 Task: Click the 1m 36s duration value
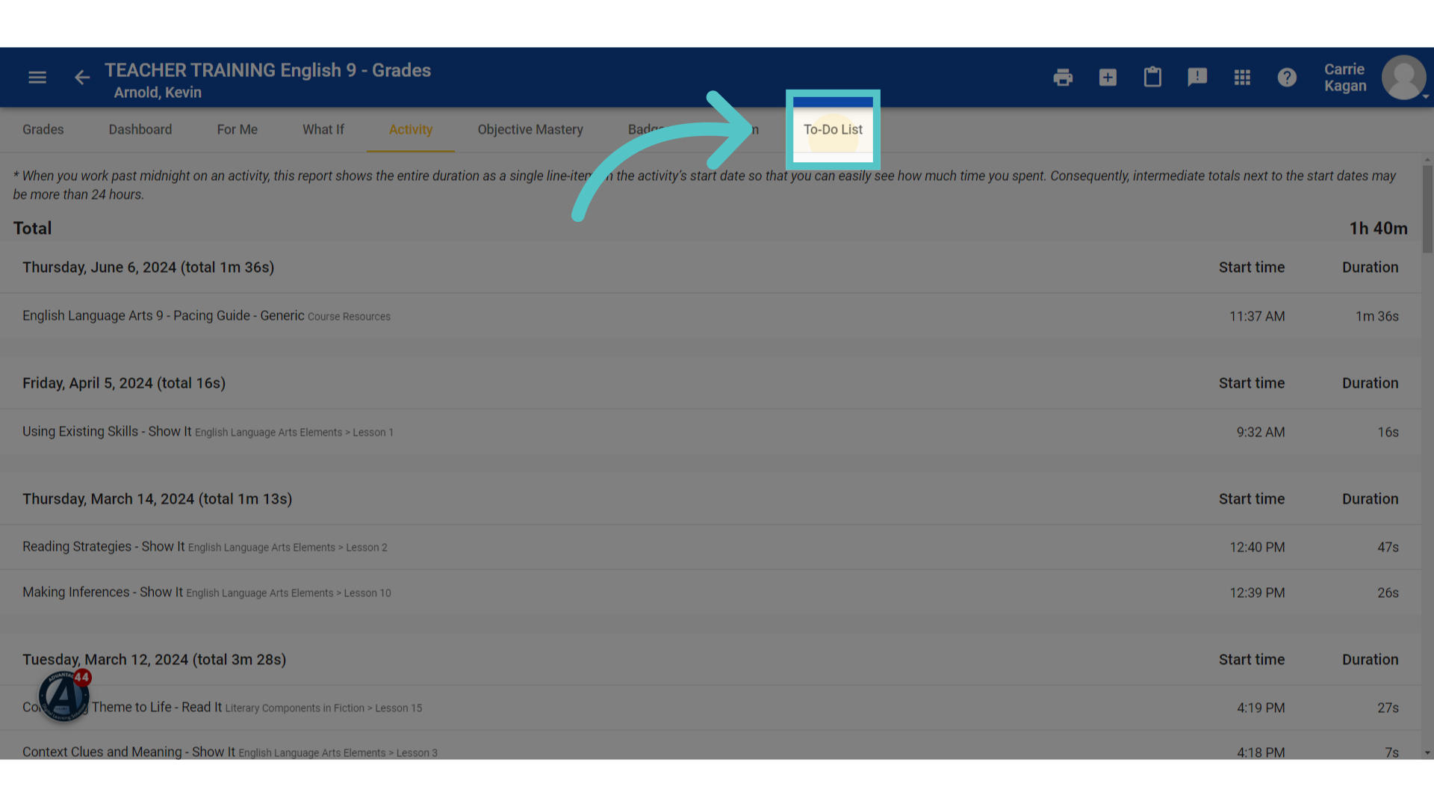click(1377, 316)
